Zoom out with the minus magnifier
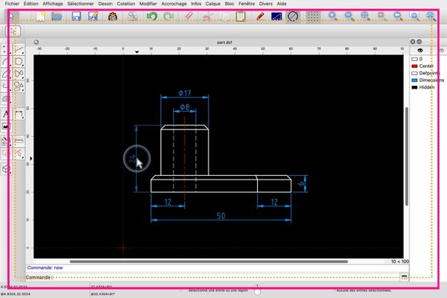 pyautogui.click(x=349, y=16)
